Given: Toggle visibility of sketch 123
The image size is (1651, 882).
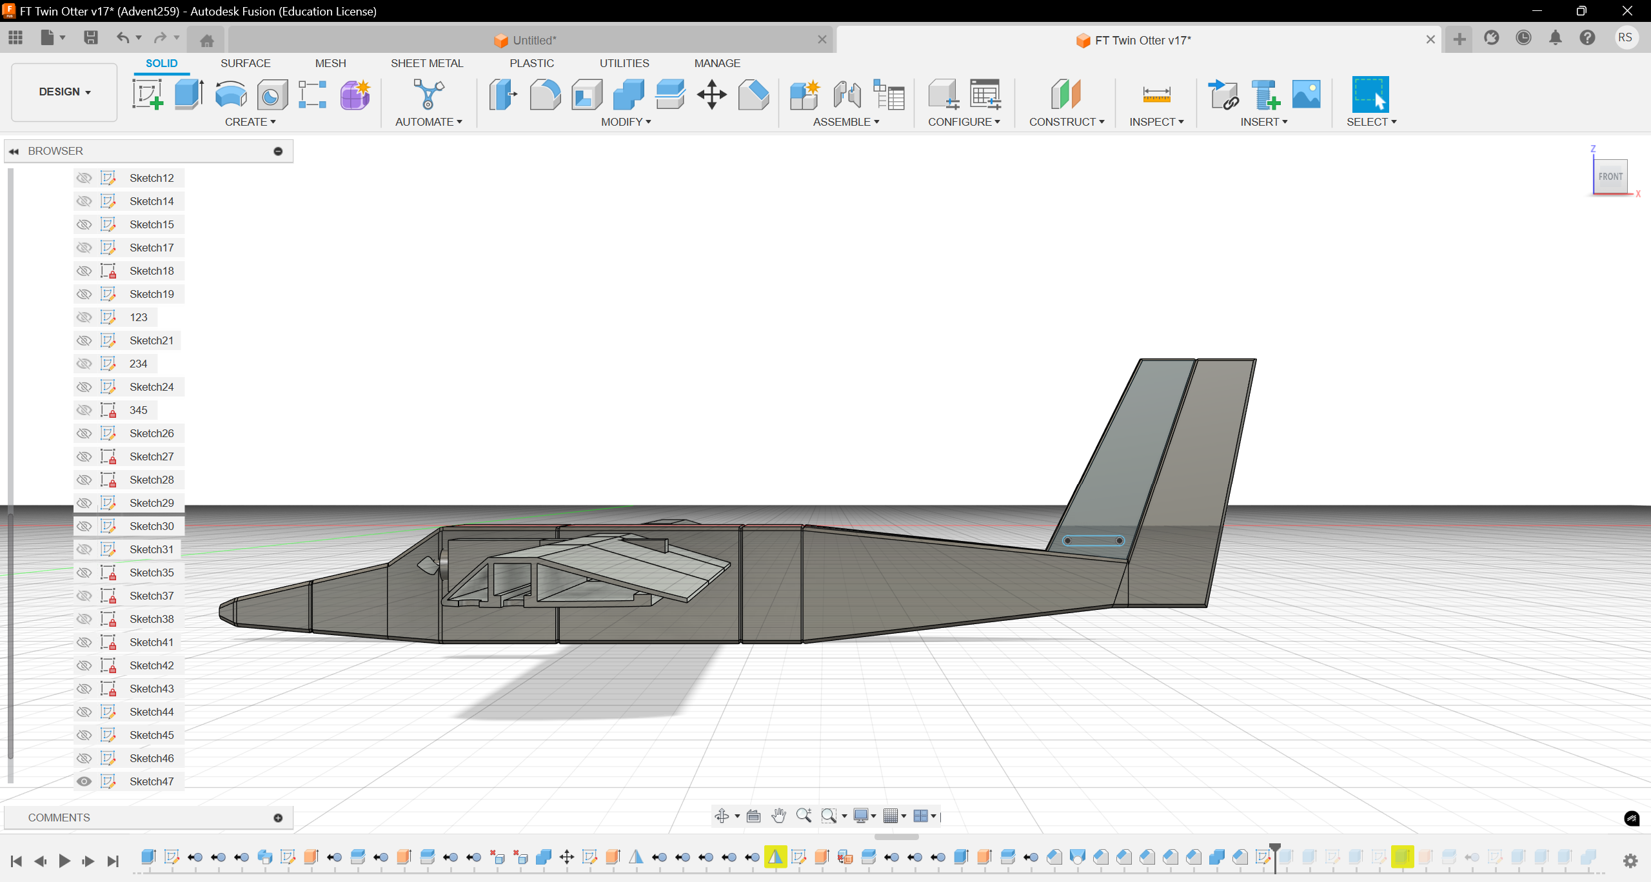Looking at the screenshot, I should [x=84, y=317].
